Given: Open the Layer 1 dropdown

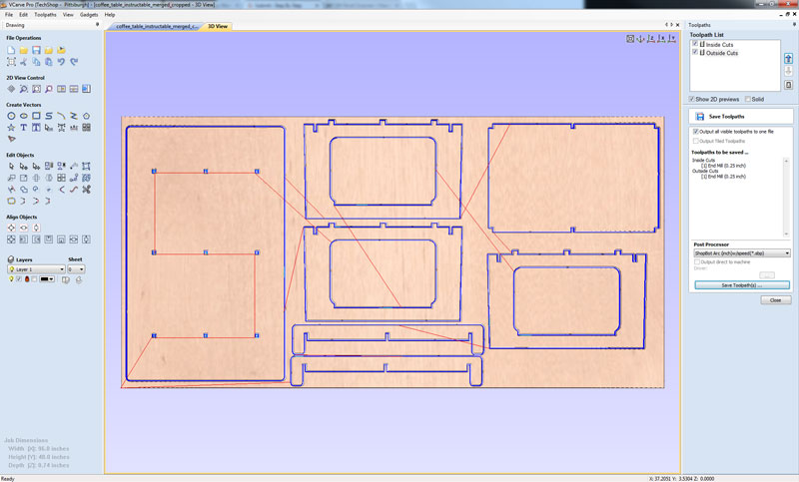Looking at the screenshot, I should pyautogui.click(x=36, y=269).
